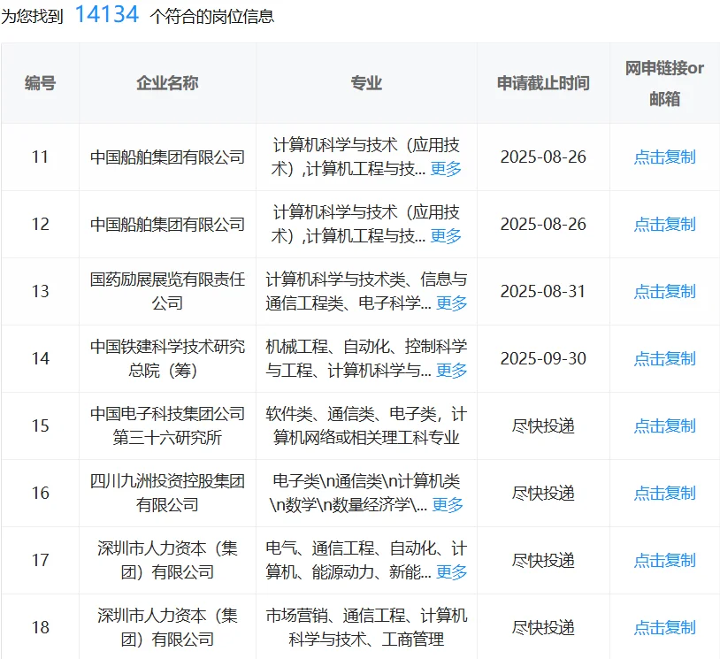Click the 网申链接or邮箱 column header
Screen dimensions: 720x659
click(664, 83)
